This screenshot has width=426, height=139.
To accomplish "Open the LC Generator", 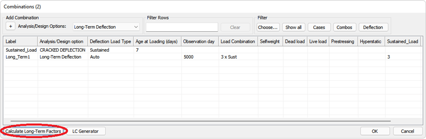I will [85, 131].
